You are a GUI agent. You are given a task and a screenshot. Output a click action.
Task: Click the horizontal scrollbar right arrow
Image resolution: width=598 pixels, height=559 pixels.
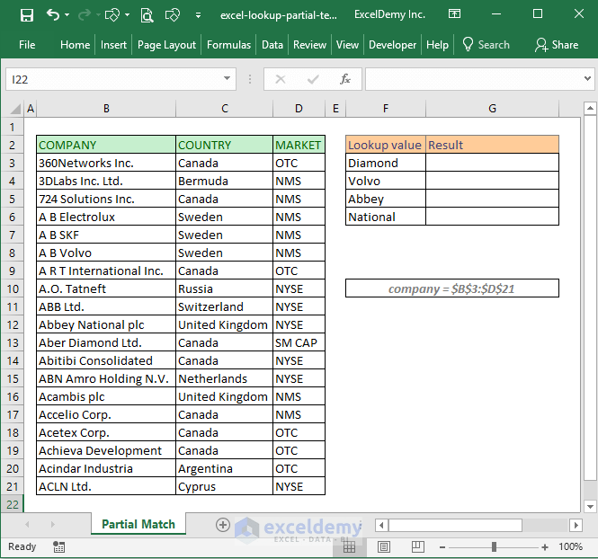[x=576, y=526]
